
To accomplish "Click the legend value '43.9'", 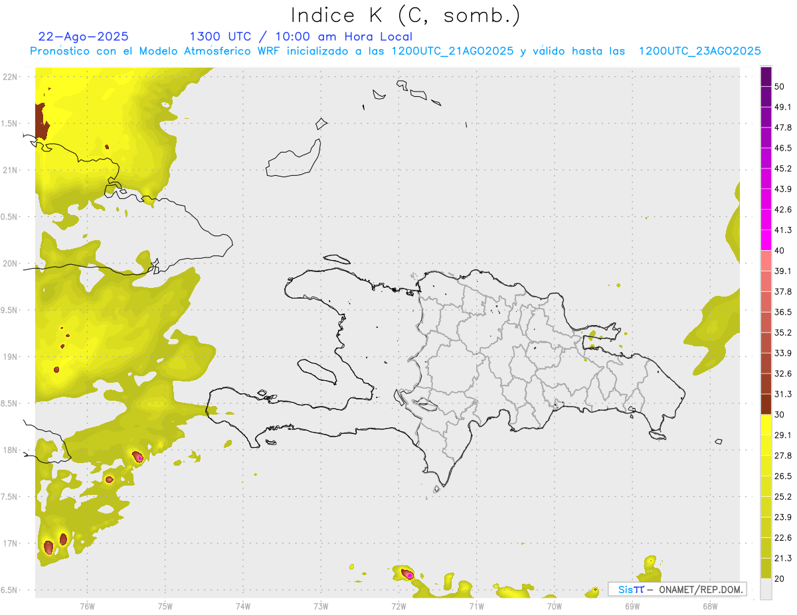I will tap(783, 189).
